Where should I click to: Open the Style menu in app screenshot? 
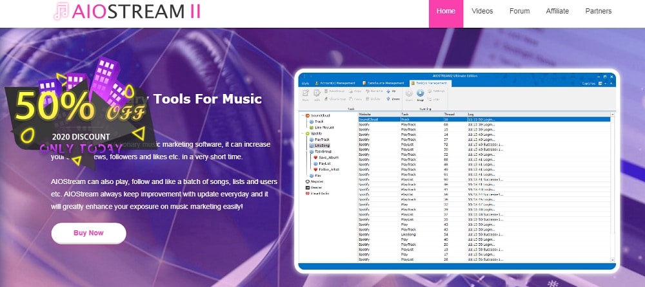pos(305,84)
